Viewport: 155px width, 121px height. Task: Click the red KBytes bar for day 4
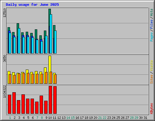[23, 104]
